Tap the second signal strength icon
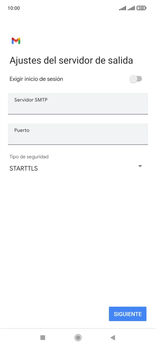The width and height of the screenshot is (156, 347). (x=131, y=8)
